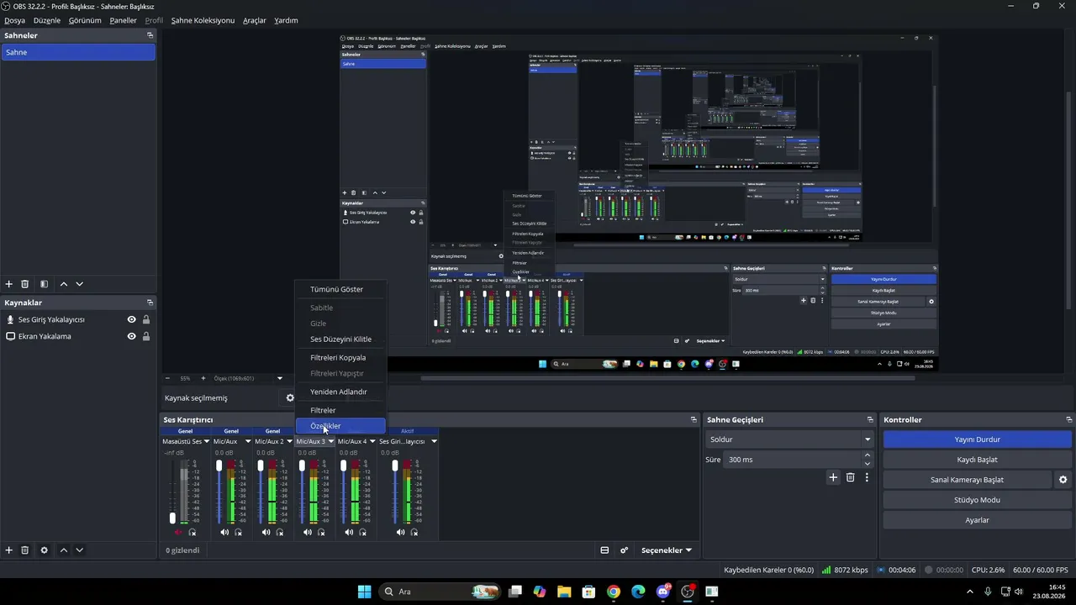Screen dimensions: 1076x605
Task: Add a new scene with the plus icon
Action: (x=9, y=284)
